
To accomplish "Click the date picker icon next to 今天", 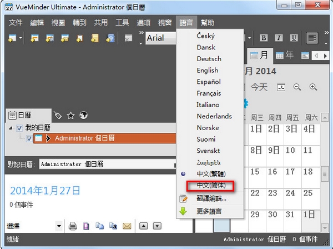I will click(281, 87).
